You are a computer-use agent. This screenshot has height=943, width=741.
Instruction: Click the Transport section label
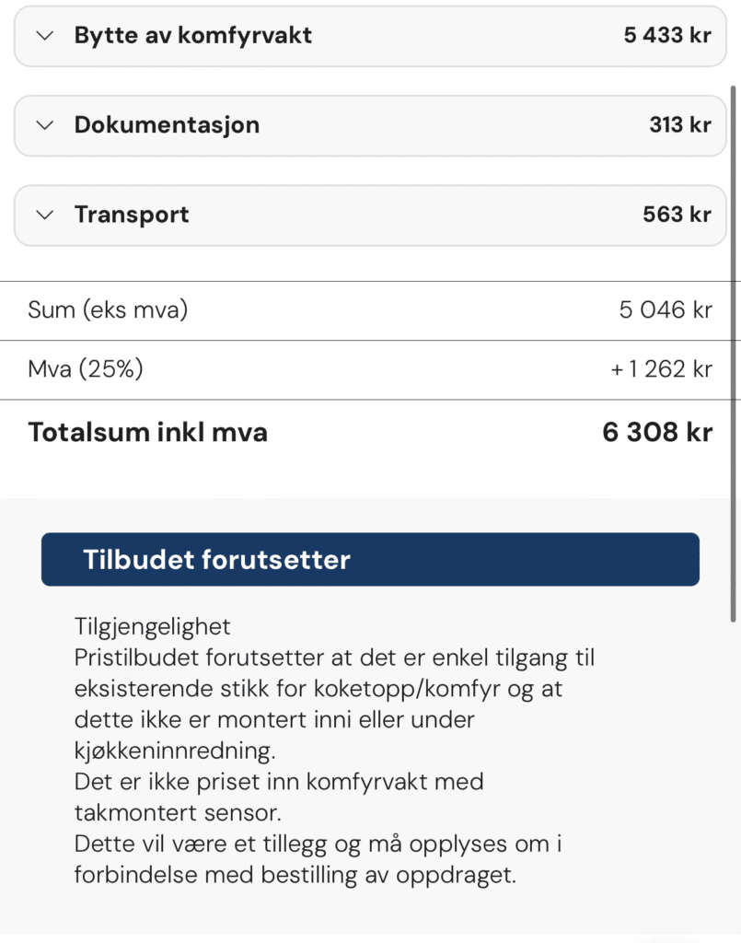coord(132,215)
